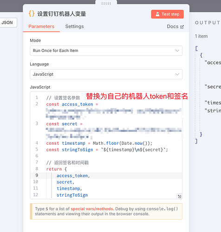This screenshot has width=221, height=232.
Task: Click the JavaScript editor label
Action: pyautogui.click(x=40, y=87)
